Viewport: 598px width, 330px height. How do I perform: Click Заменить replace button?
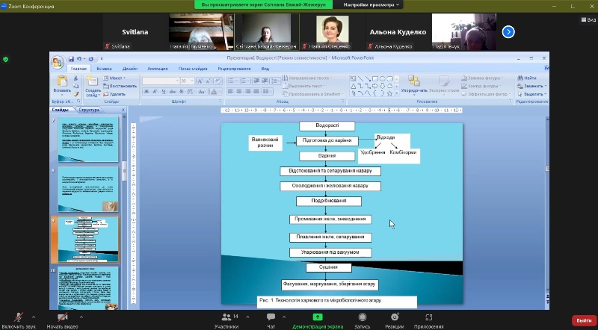click(x=532, y=86)
